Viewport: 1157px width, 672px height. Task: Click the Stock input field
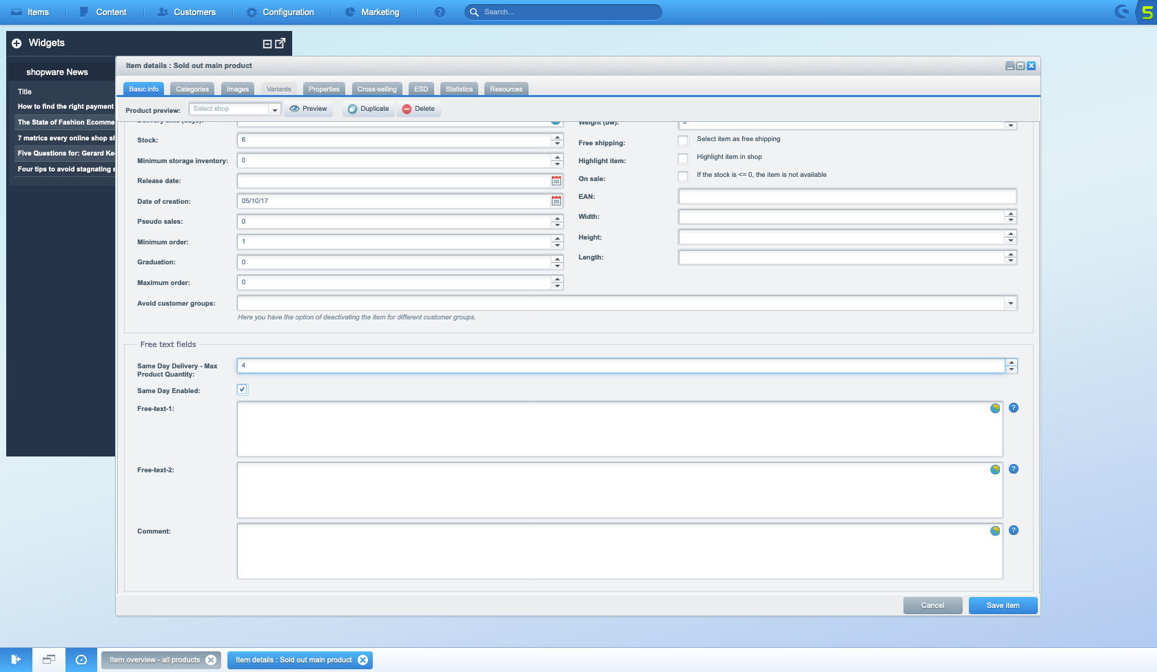(394, 140)
